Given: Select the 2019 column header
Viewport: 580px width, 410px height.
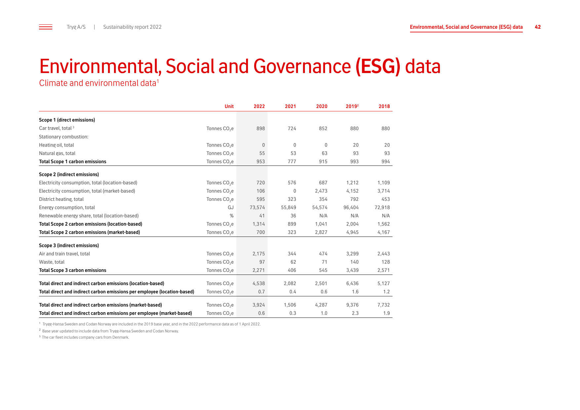Looking at the screenshot, I should point(352,106).
